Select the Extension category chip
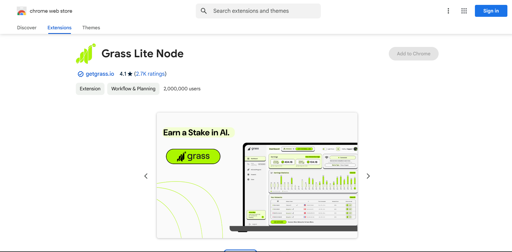Image resolution: width=512 pixels, height=252 pixels. coord(90,89)
